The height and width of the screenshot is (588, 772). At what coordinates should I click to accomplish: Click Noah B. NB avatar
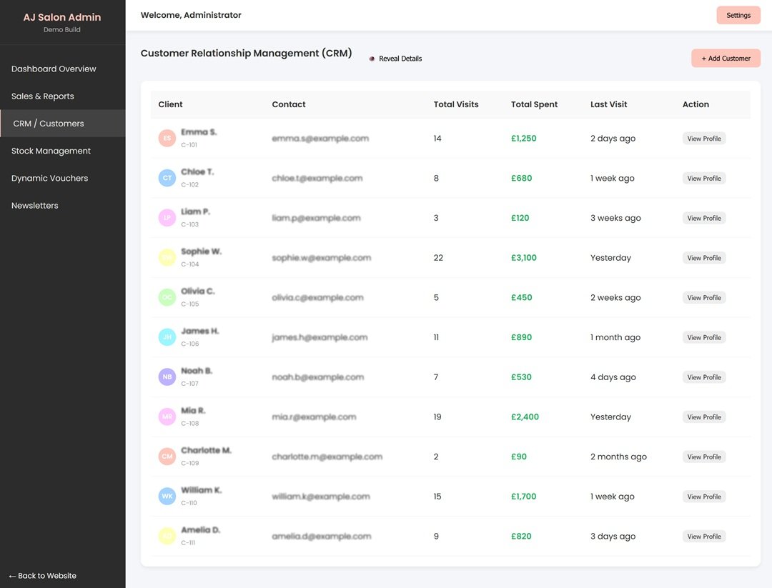167,377
